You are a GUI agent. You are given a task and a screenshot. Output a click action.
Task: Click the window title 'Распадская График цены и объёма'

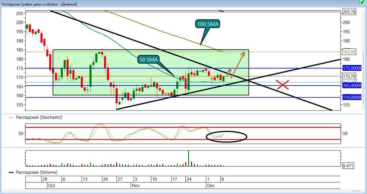30,4
